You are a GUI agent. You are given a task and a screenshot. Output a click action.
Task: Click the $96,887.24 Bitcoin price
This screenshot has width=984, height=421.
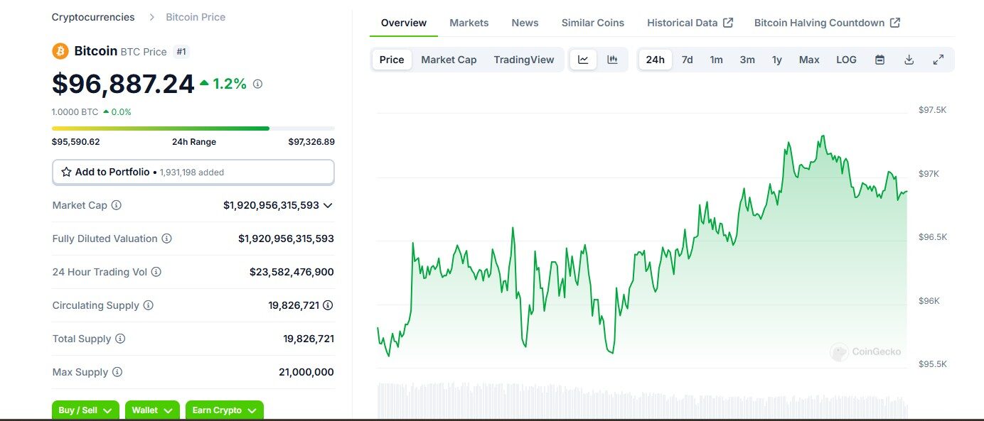[123, 84]
